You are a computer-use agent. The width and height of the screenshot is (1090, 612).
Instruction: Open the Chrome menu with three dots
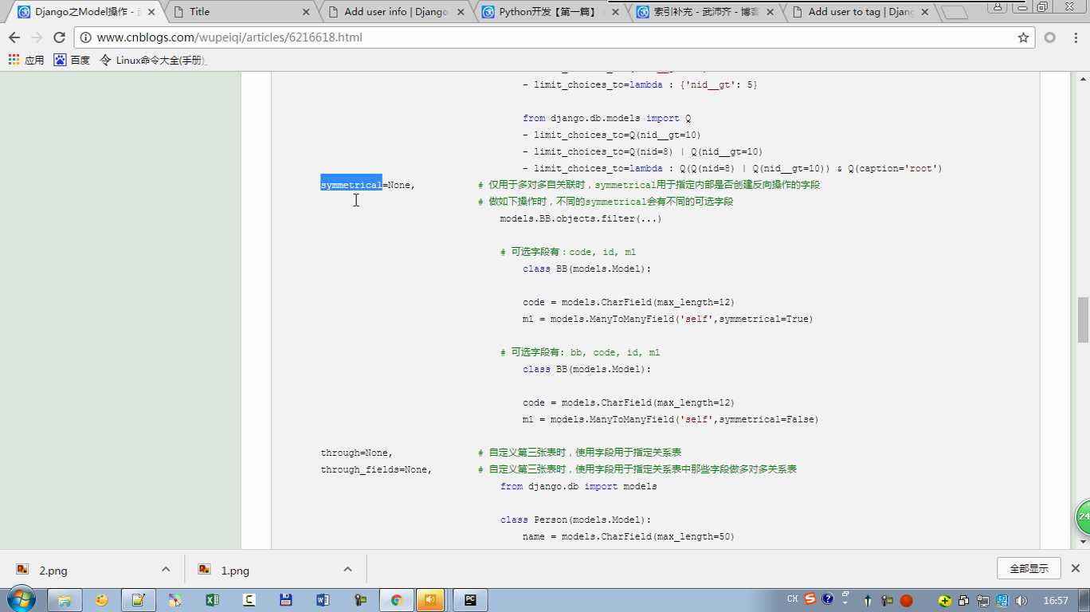tap(1074, 37)
